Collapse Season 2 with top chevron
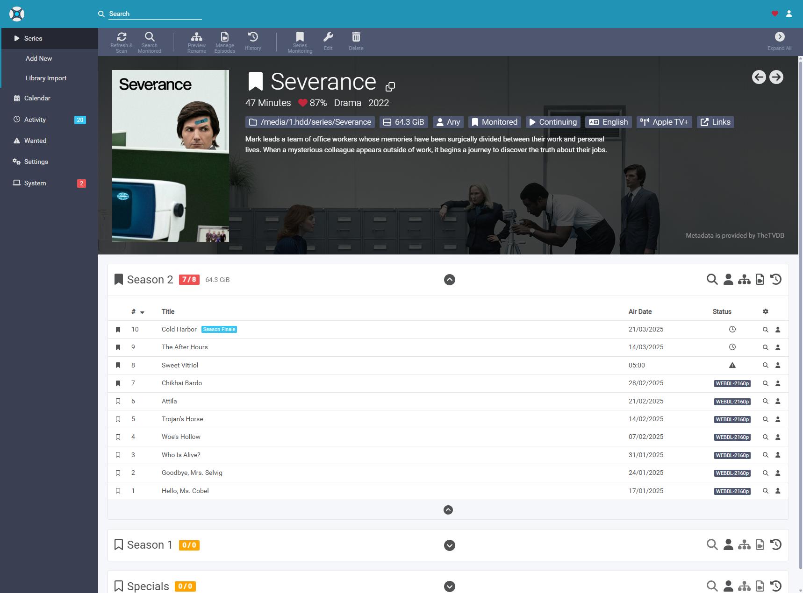803x593 pixels. click(x=449, y=280)
